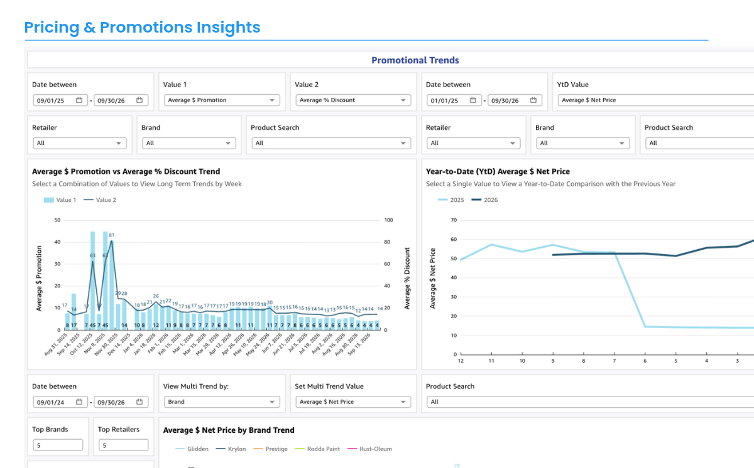Toggle Rust-Oleum brand legend entry
The width and height of the screenshot is (754, 468).
[x=369, y=449]
